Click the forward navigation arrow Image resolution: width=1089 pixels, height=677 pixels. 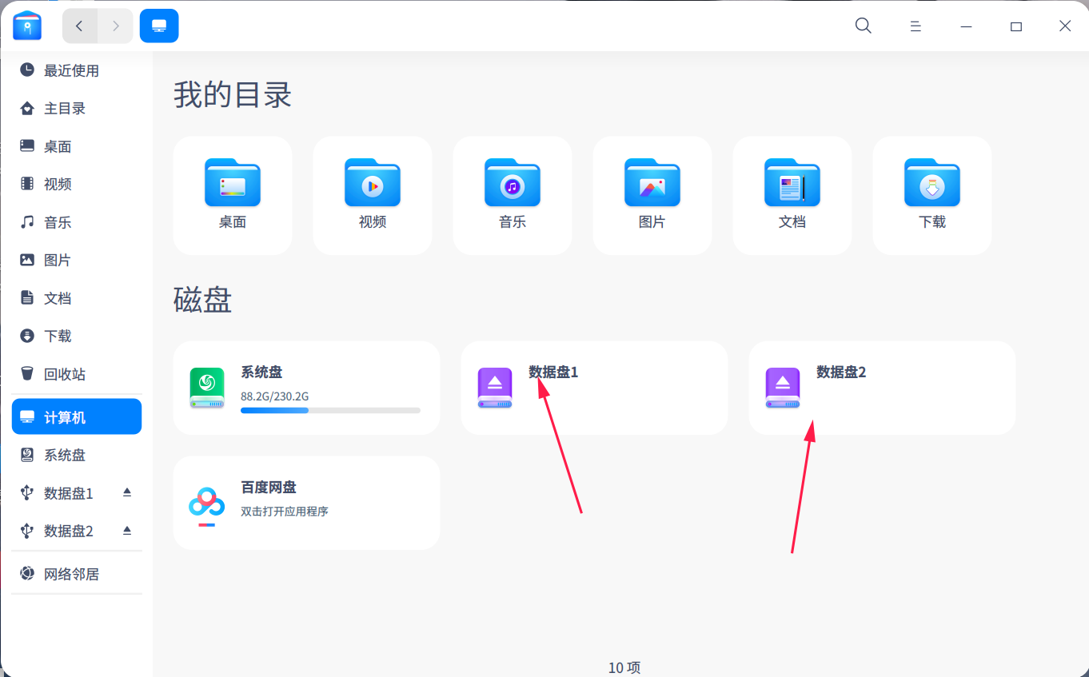pos(114,25)
